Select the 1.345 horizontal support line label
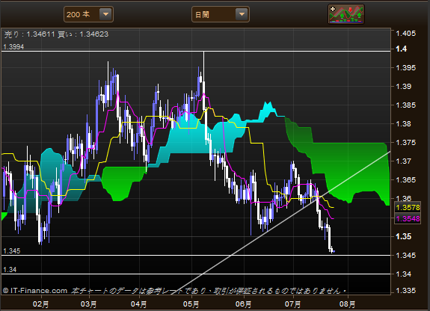The width and height of the screenshot is (430, 311). click(x=11, y=251)
